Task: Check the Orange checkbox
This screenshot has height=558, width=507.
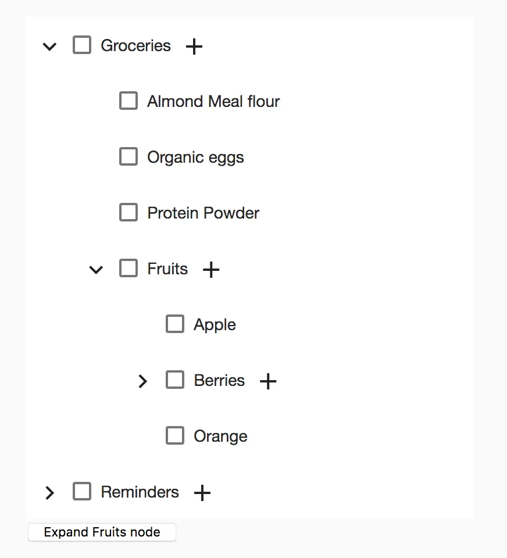Action: coord(175,436)
